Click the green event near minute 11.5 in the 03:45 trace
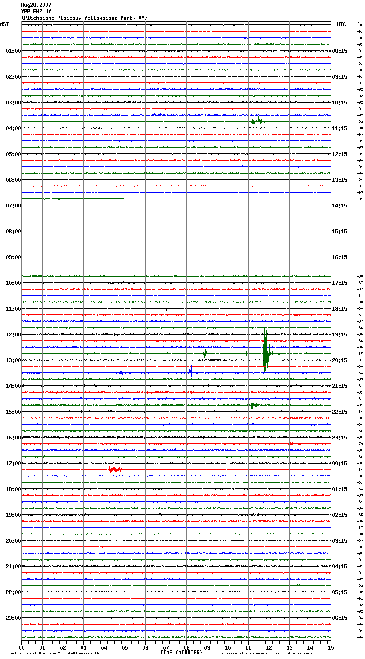The width and height of the screenshot is (365, 659). point(258,122)
